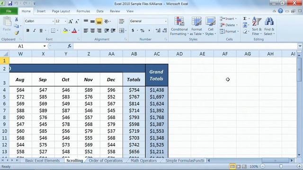Open the Basic Excel Elements sheet
Viewport: 303px width, 170px height.
[x=42, y=161]
